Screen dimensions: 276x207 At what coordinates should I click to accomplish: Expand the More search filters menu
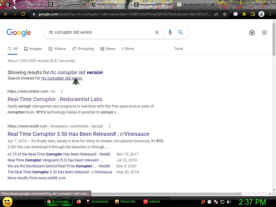(128, 49)
